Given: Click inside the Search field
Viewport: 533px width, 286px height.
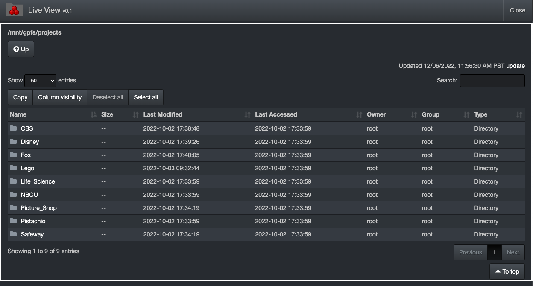Looking at the screenshot, I should click(492, 80).
